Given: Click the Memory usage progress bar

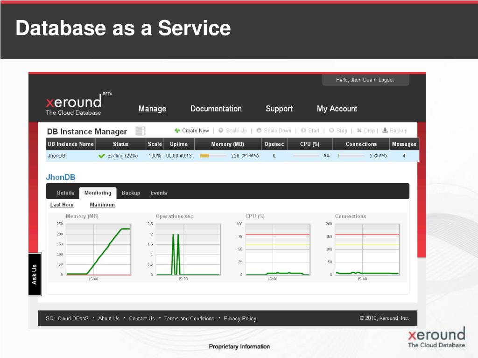Looking at the screenshot, I should [212, 156].
